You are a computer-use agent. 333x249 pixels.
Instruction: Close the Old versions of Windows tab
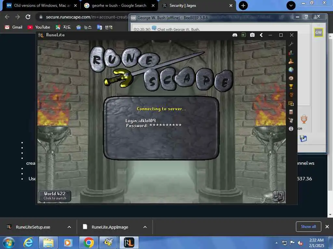click(75, 6)
